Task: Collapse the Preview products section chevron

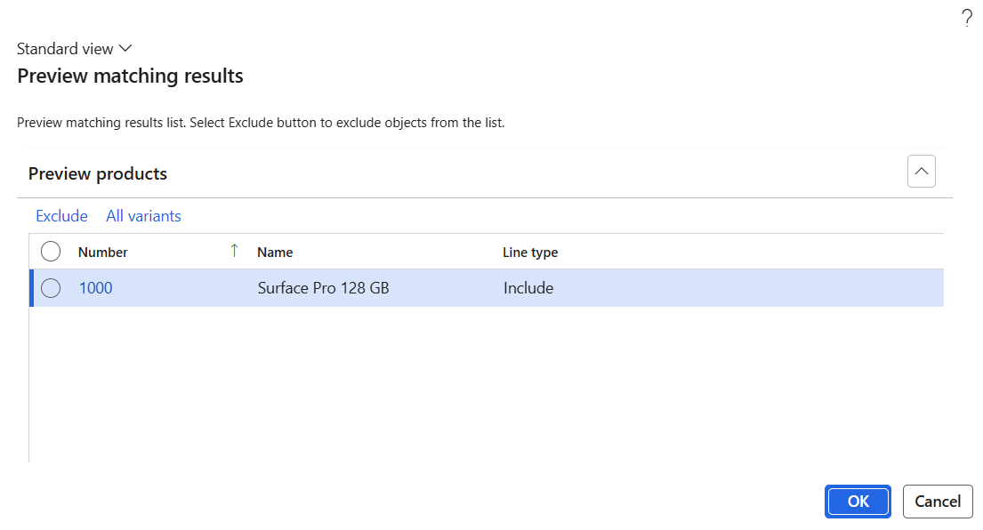Action: tap(921, 171)
